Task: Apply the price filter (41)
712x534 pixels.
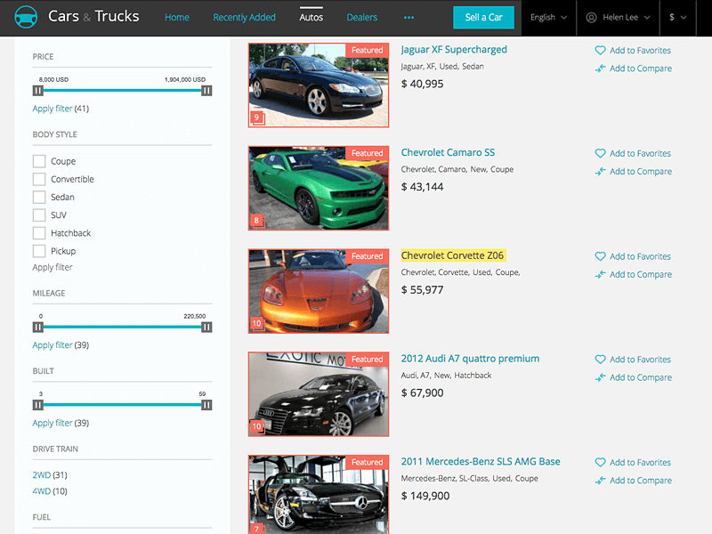Action: (x=53, y=109)
